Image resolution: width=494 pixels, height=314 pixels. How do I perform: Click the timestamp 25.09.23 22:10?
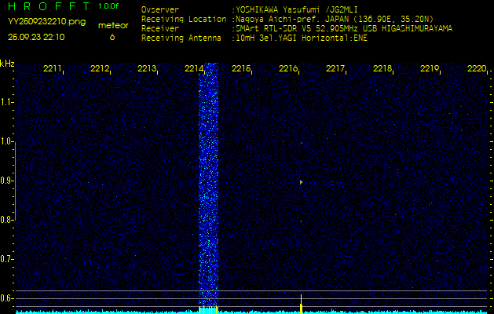click(36, 37)
